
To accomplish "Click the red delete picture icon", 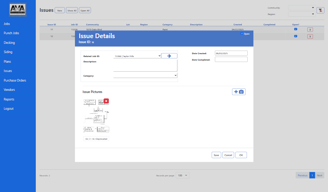I will coord(106,101).
